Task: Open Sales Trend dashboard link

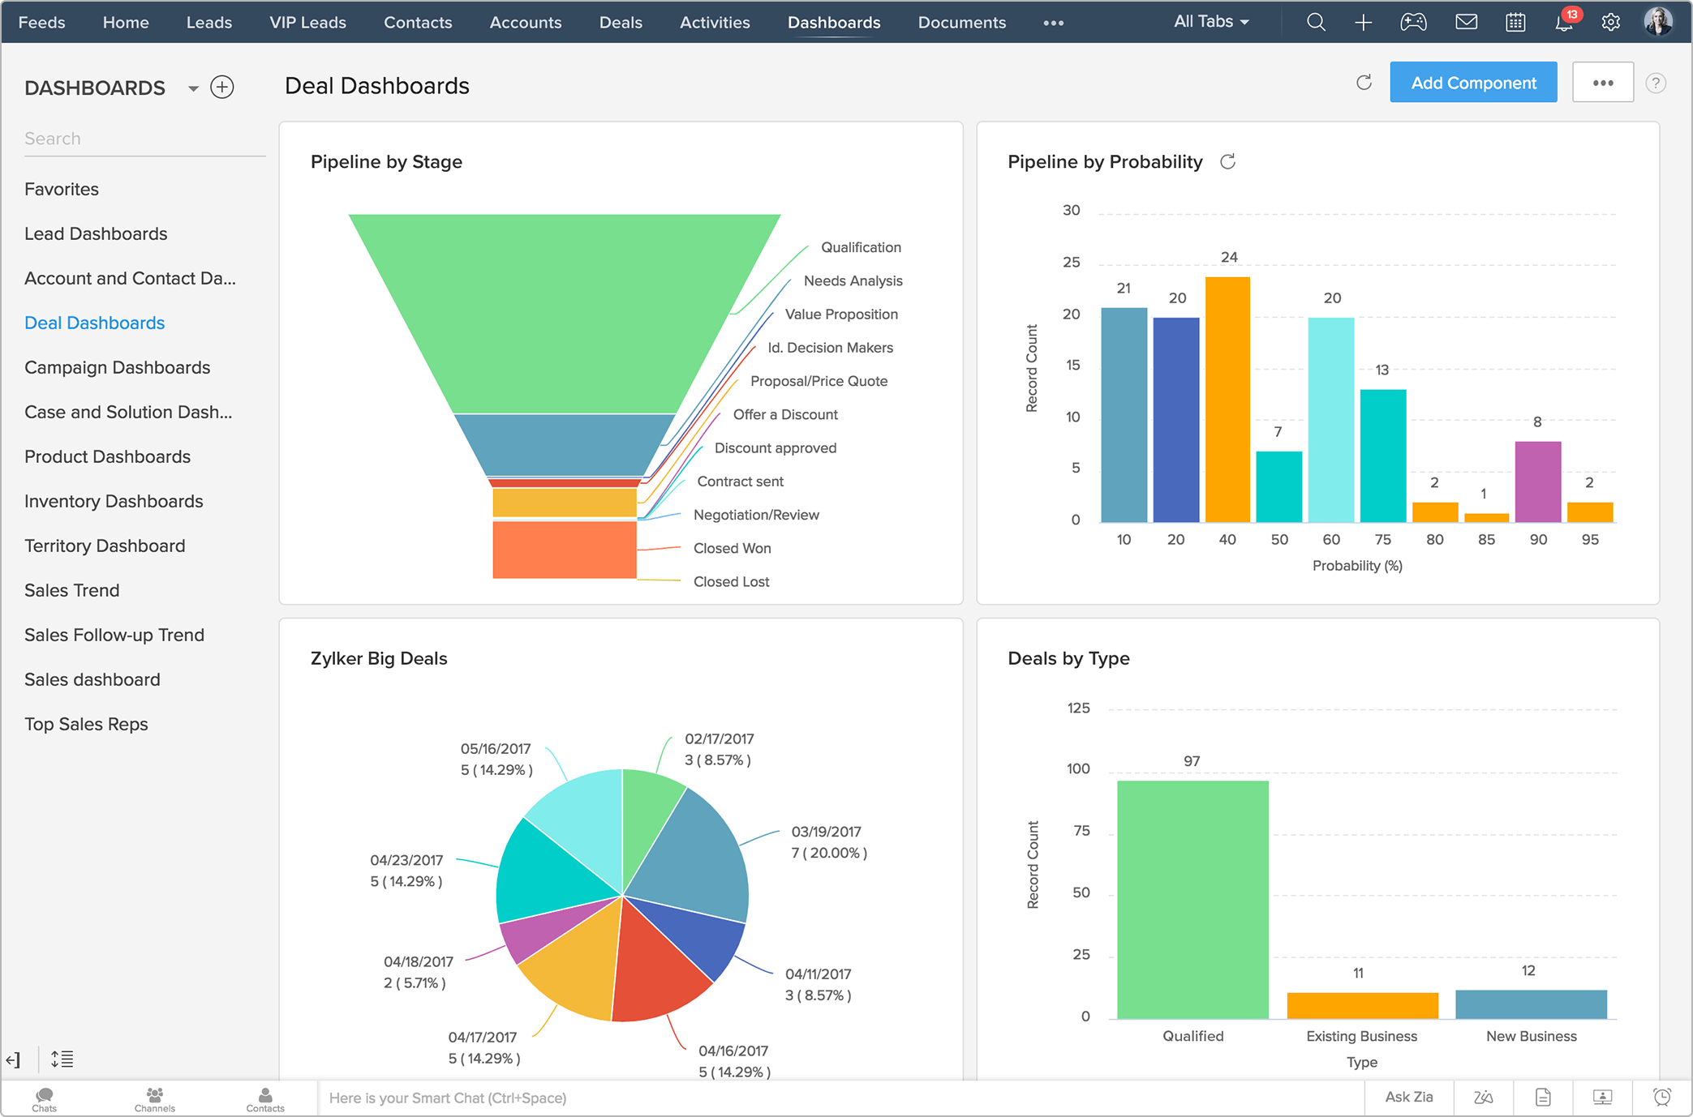Action: pos(72,590)
